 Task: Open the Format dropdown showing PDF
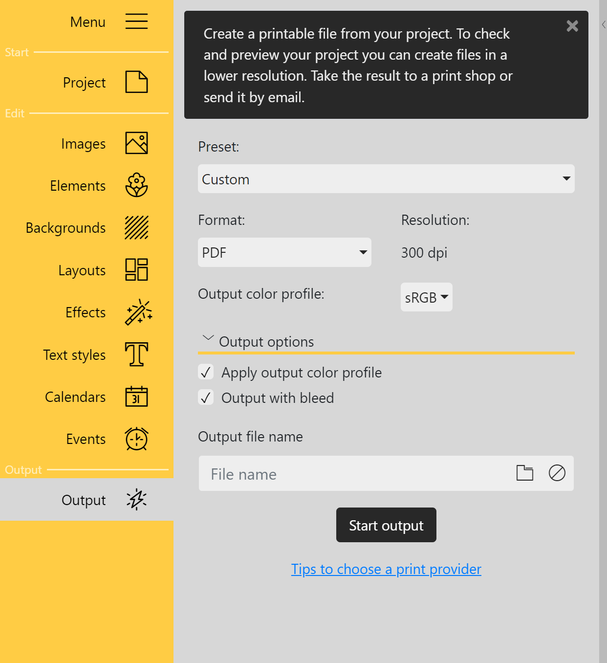(x=284, y=252)
